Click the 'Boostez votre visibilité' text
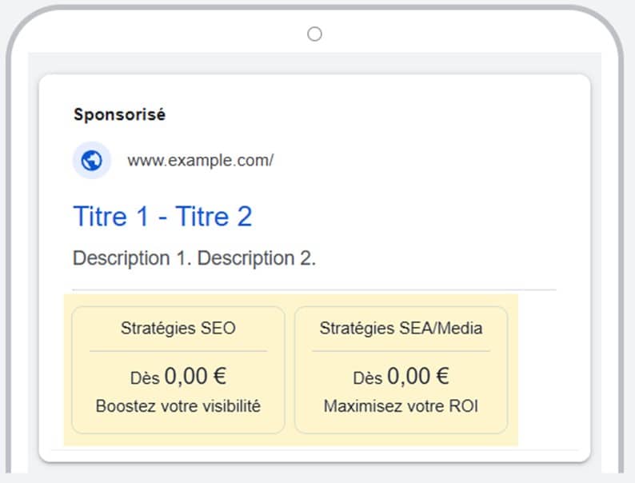Image resolution: width=635 pixels, height=483 pixels. coord(178,406)
